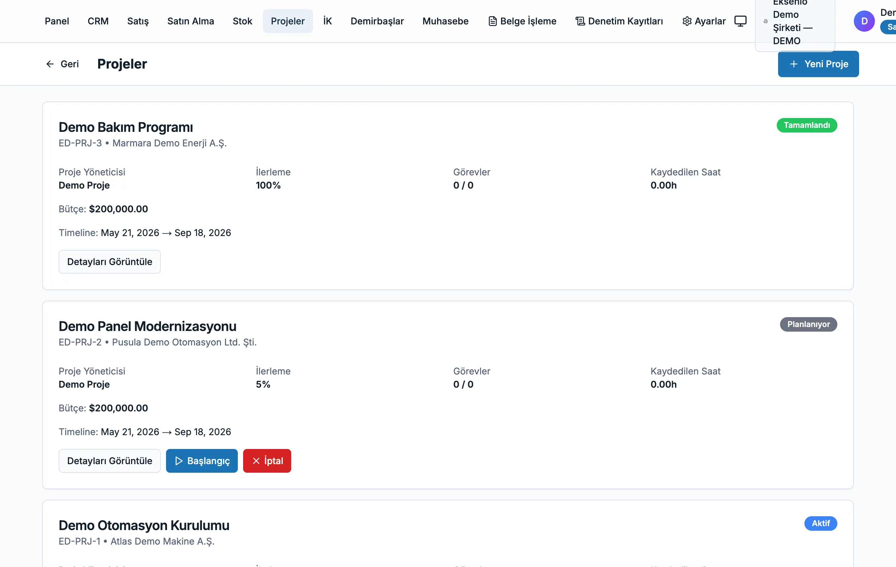Click plus icon on Yeni Proje button

(x=794, y=64)
